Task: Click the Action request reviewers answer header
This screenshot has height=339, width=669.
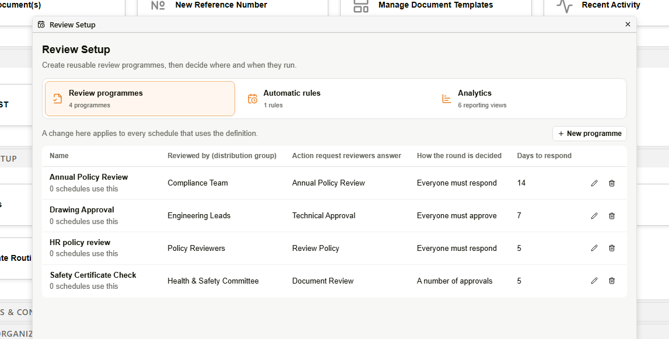Action: pos(346,156)
